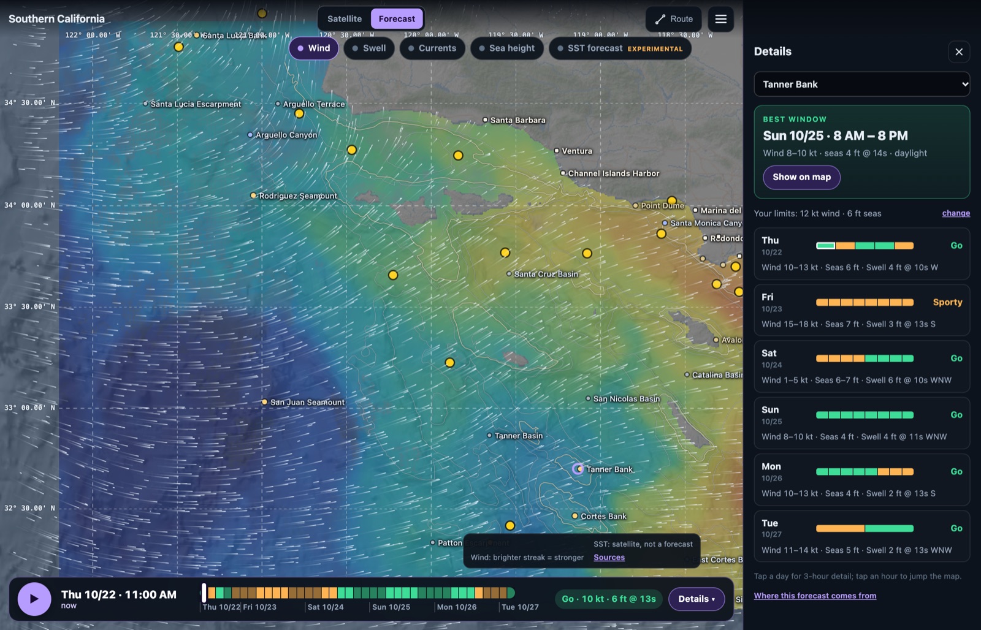The image size is (981, 630).
Task: Select the San Juan Seamount marker
Action: point(264,402)
